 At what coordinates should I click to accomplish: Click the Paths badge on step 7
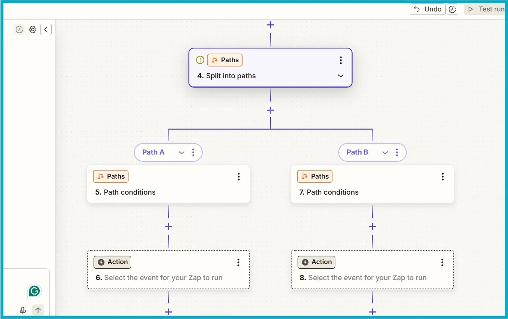coord(314,176)
